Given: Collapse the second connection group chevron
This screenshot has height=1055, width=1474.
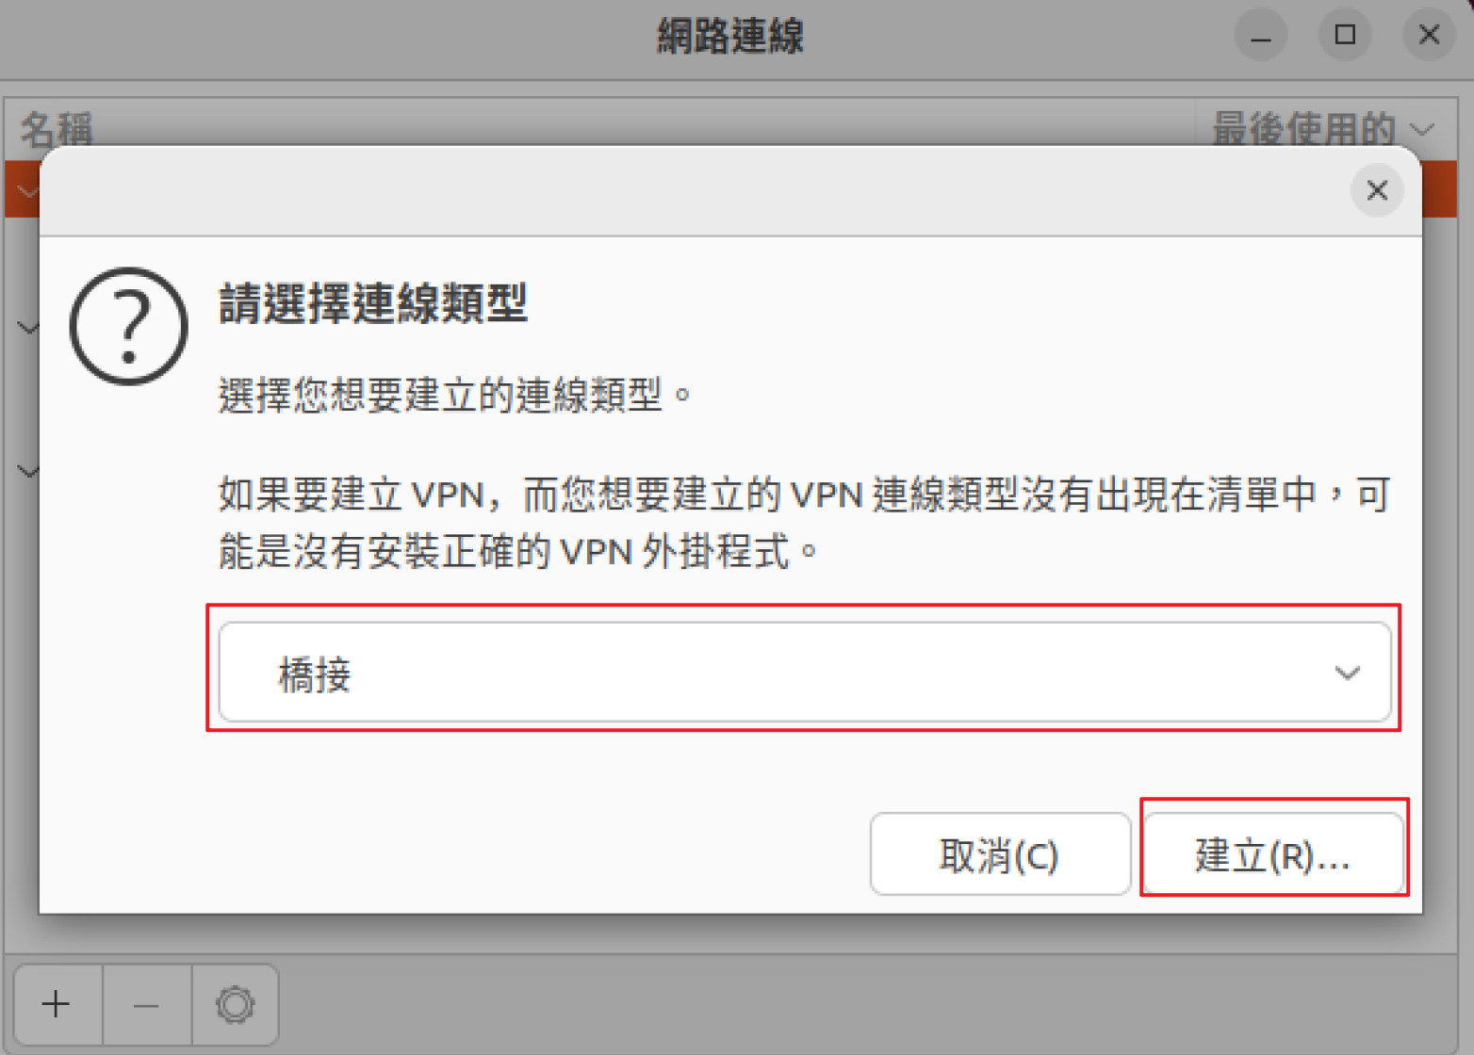Looking at the screenshot, I should 28,328.
